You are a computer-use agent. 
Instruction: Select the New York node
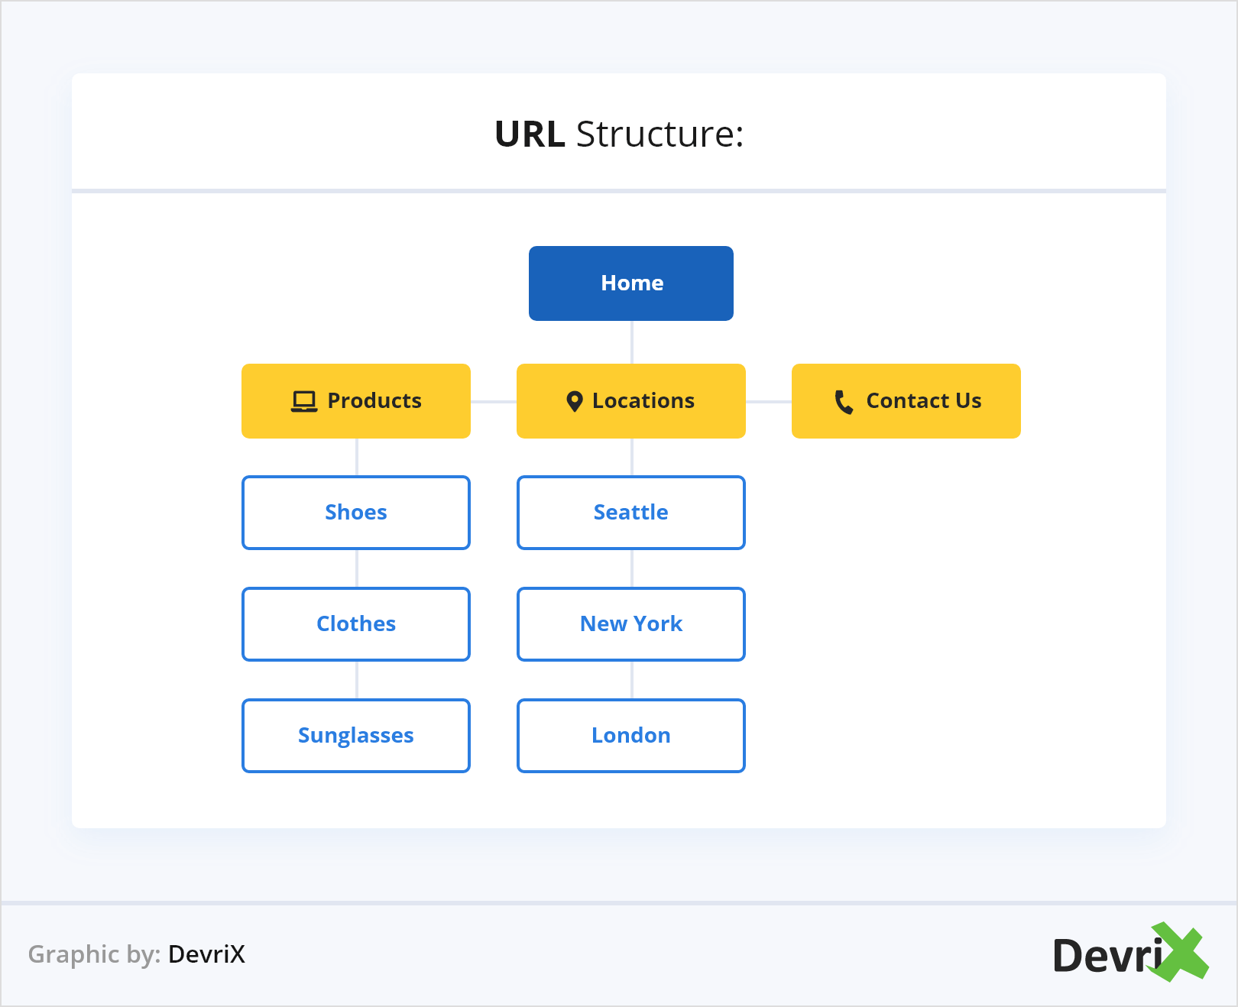630,623
